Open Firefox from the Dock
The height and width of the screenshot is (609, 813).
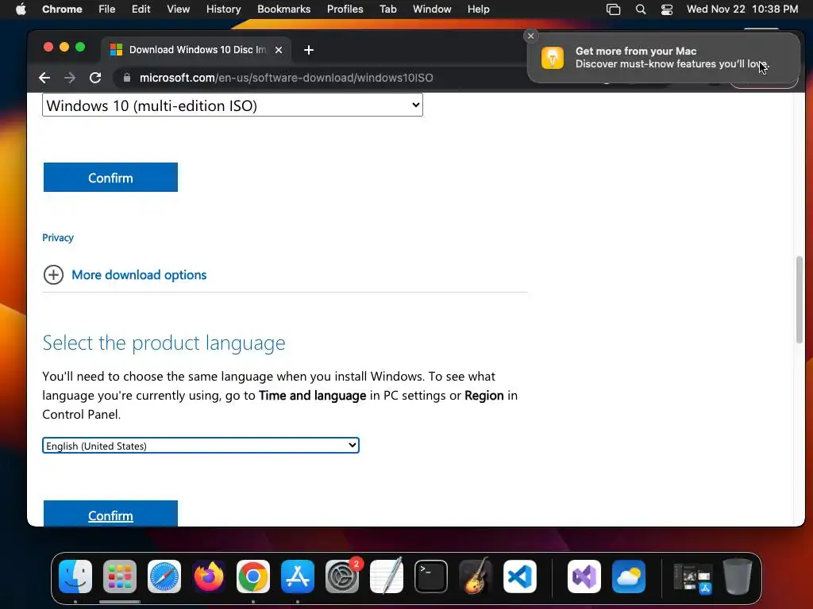209,576
